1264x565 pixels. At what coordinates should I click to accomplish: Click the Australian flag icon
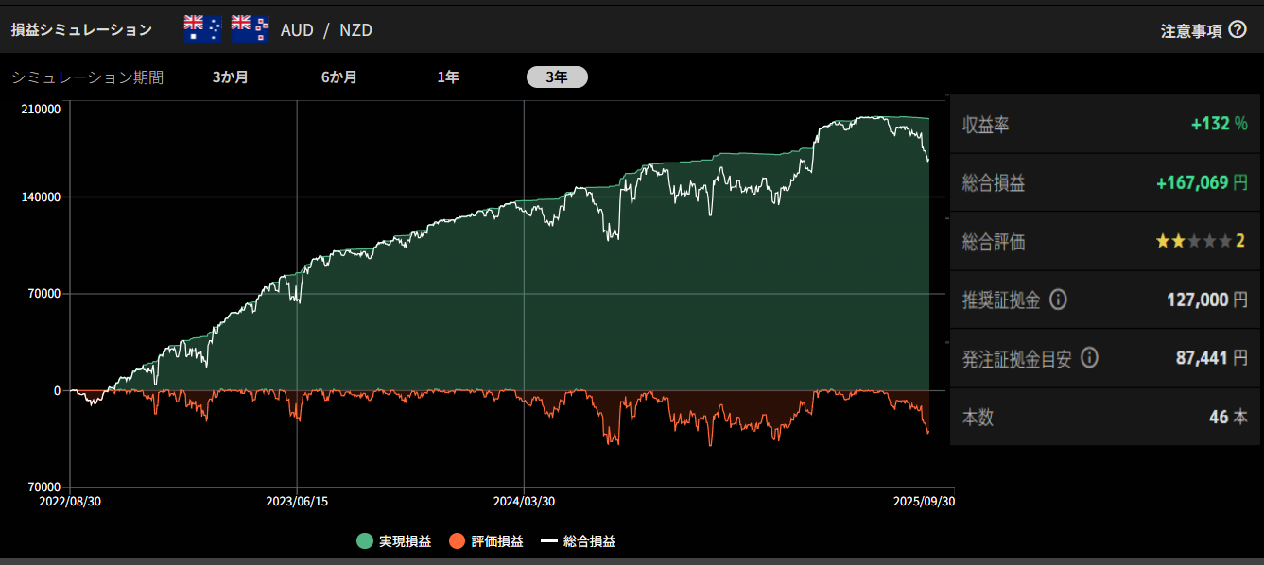coord(202,29)
